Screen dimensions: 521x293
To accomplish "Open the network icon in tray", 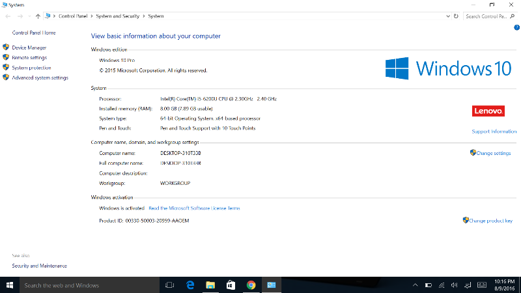I will (442, 285).
